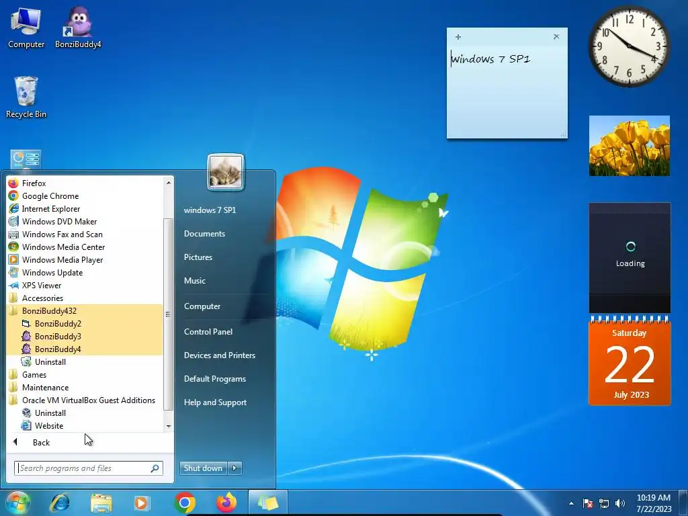
Task: Launch BonziBuddy3 from the Start menu
Action: [84, 336]
